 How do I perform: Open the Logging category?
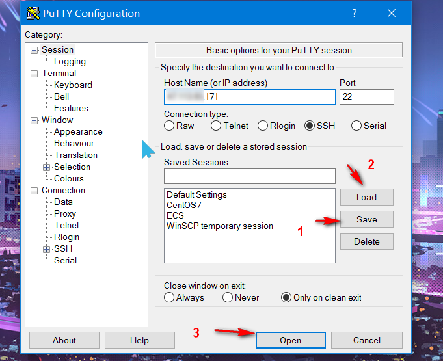click(70, 62)
